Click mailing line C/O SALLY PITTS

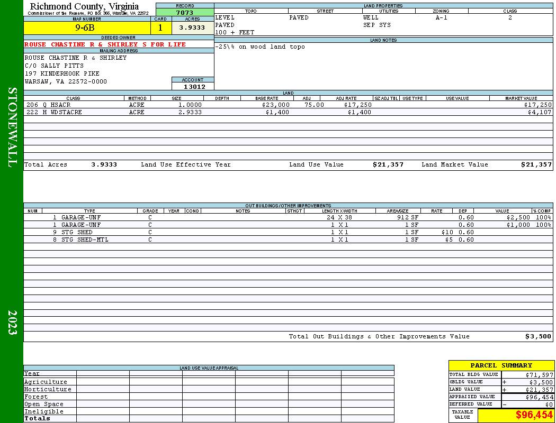point(54,66)
